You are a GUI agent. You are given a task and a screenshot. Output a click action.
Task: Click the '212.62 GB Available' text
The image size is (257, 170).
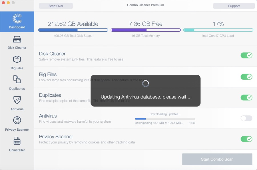(73, 24)
